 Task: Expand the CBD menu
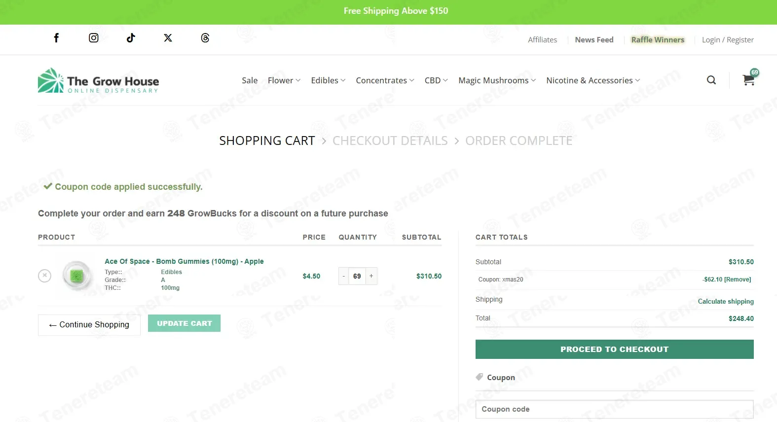pyautogui.click(x=436, y=80)
